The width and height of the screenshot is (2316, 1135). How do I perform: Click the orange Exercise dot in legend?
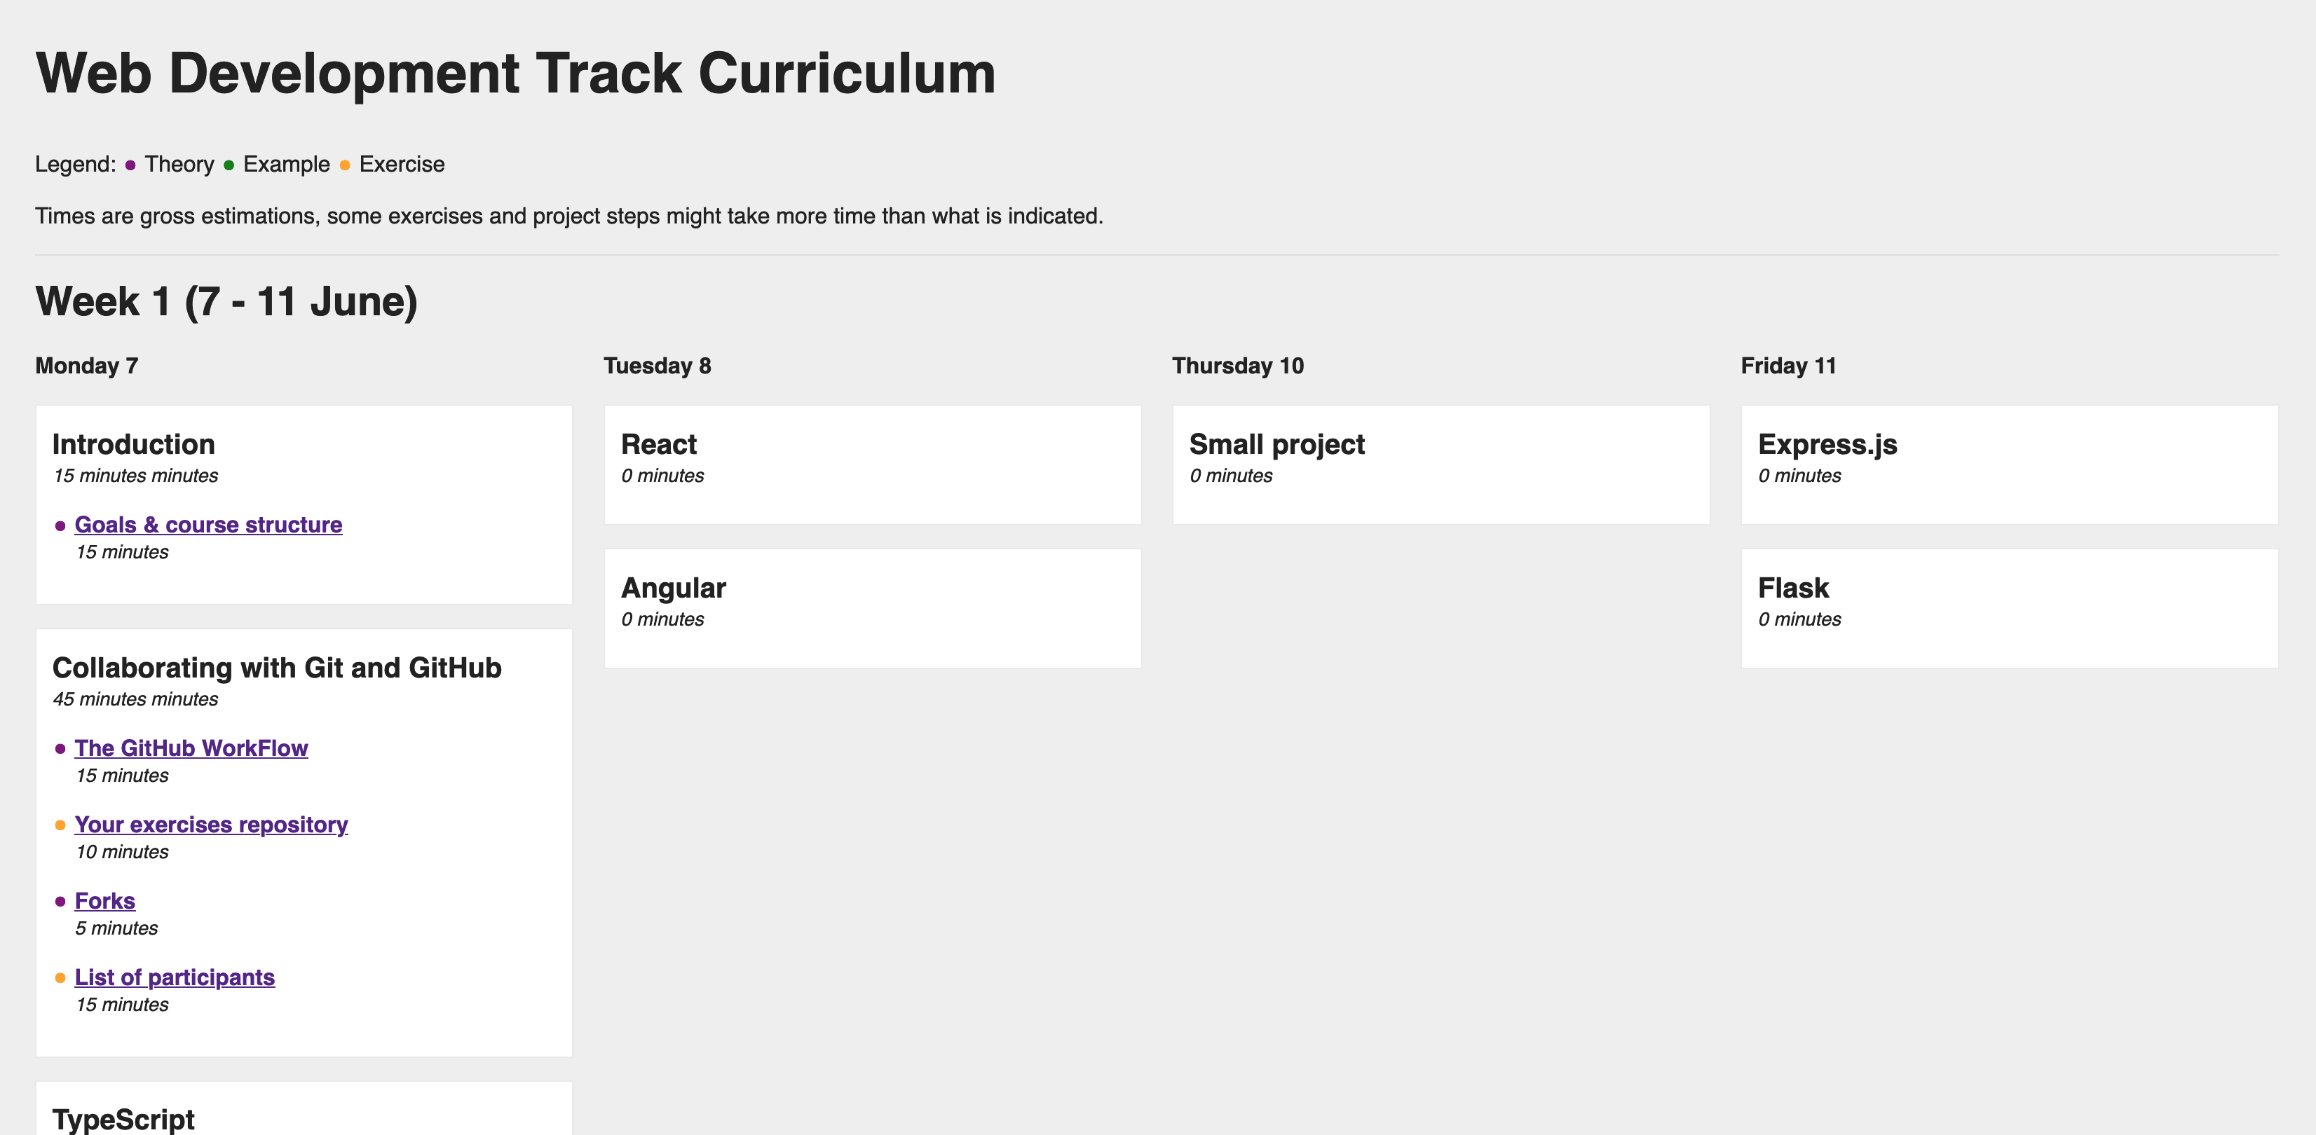[x=346, y=165]
